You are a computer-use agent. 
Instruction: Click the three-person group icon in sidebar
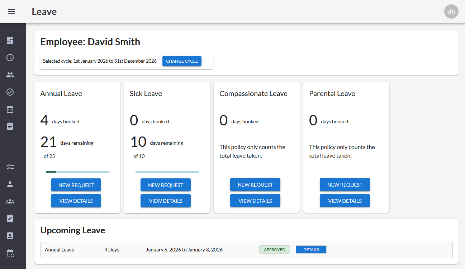[10, 201]
